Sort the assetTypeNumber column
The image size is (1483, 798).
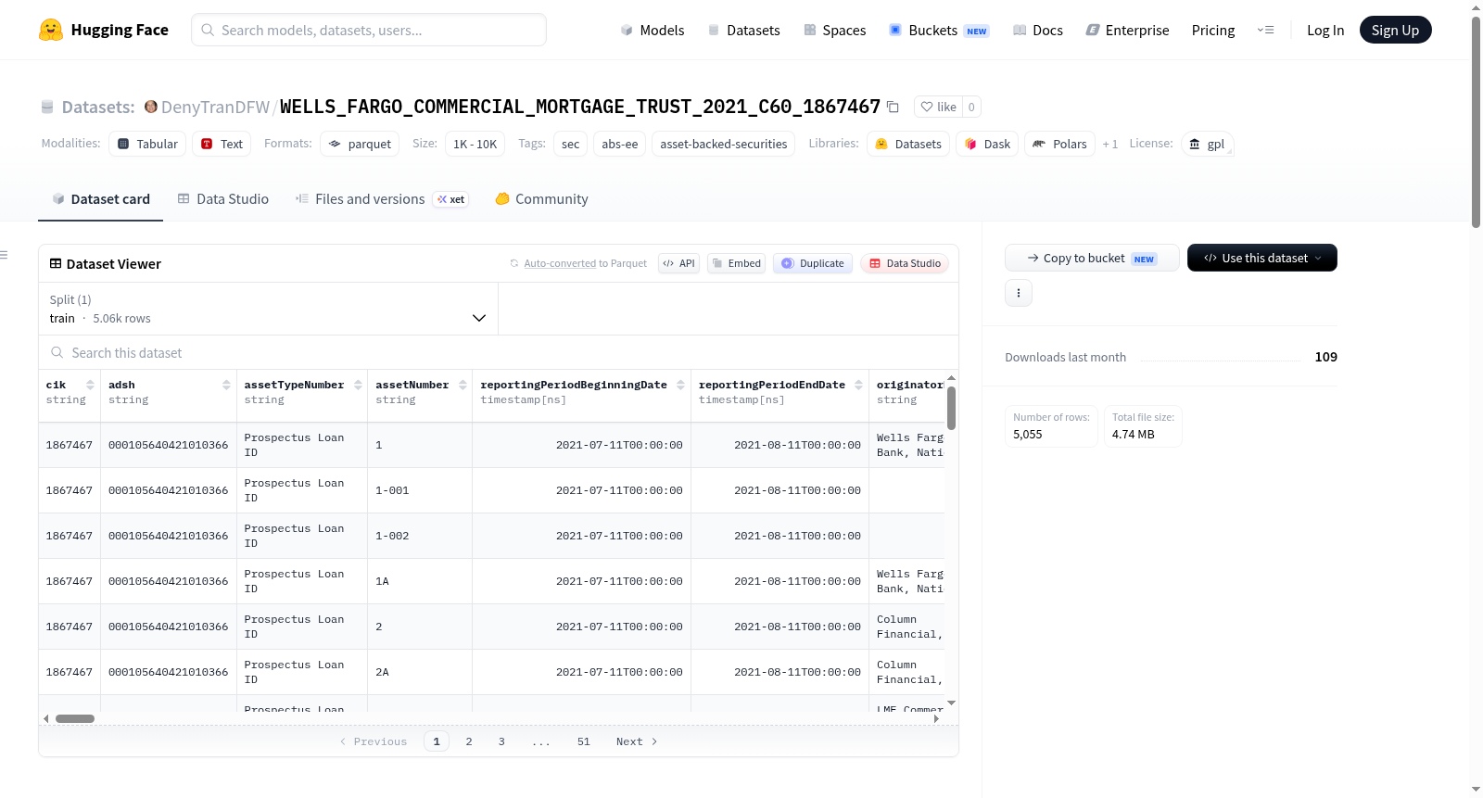tap(358, 385)
